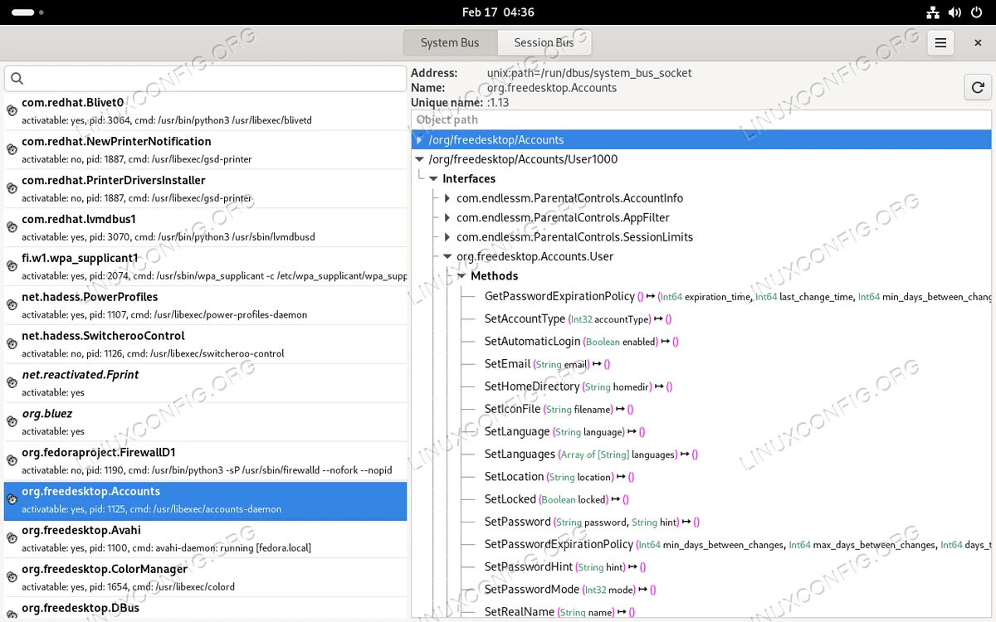Select the SetAccountType method
Image resolution: width=996 pixels, height=622 pixels.
525,318
